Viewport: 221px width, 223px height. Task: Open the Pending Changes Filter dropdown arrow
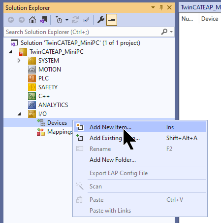[x=67, y=20]
